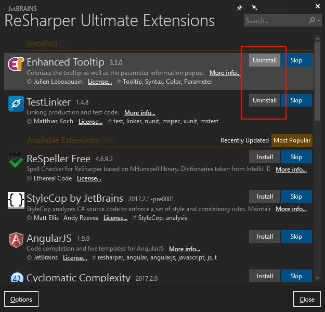Click the search magnifier icon

(311, 20)
